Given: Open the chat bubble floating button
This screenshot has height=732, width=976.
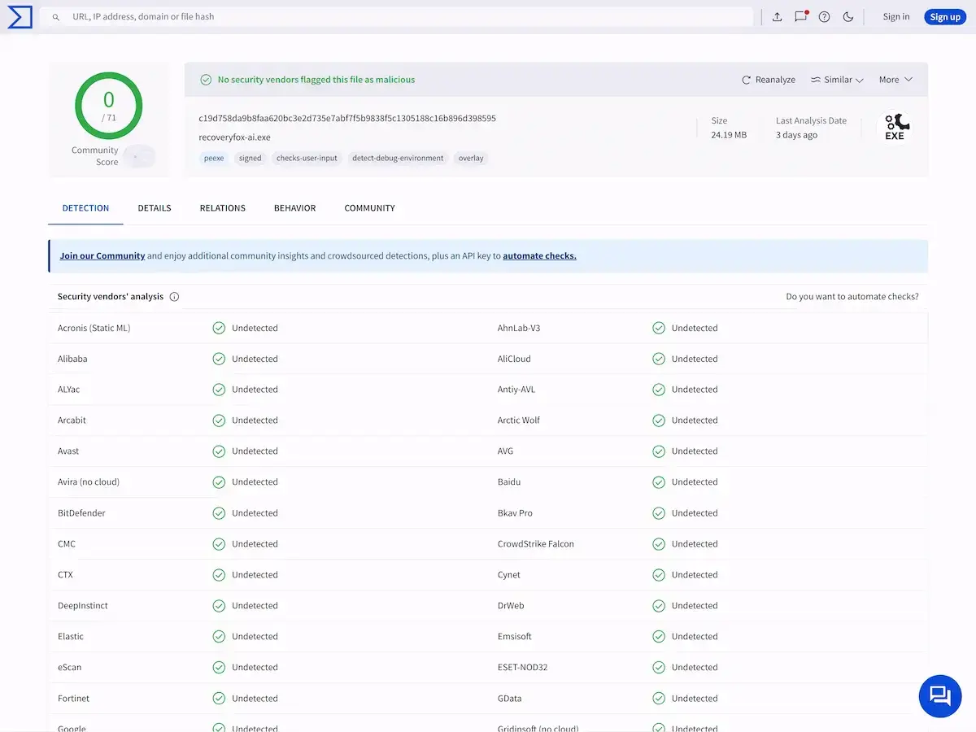Looking at the screenshot, I should click(x=940, y=695).
